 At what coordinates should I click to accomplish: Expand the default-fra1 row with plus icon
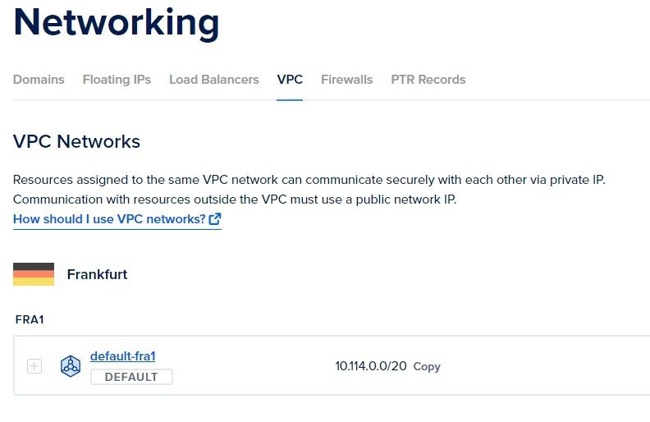click(x=34, y=366)
